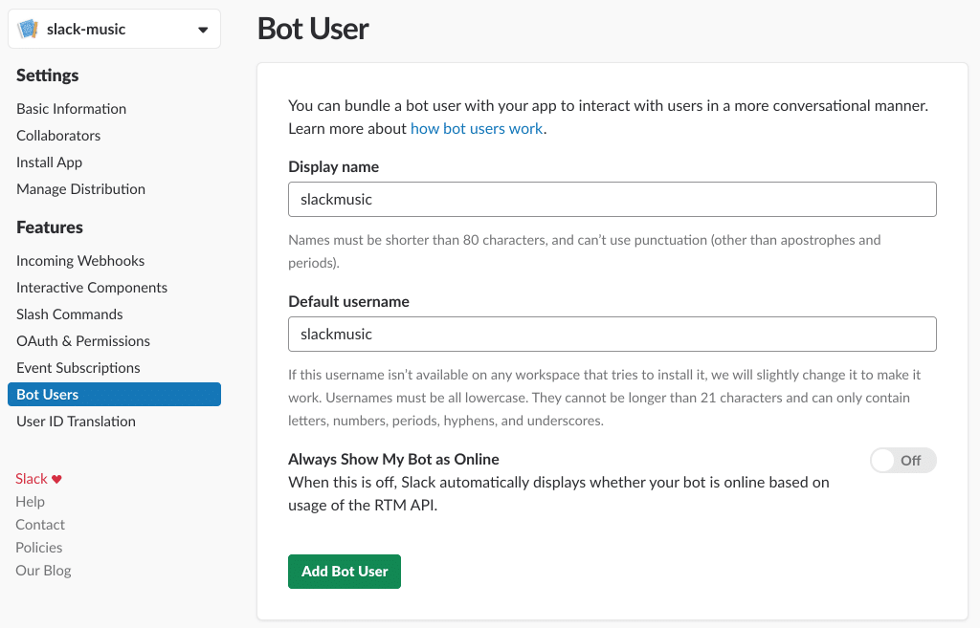Click the Add Bot User button

345,572
